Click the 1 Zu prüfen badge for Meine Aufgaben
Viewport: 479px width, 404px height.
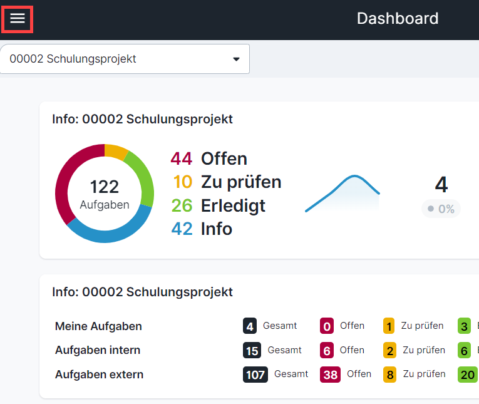[x=389, y=326]
